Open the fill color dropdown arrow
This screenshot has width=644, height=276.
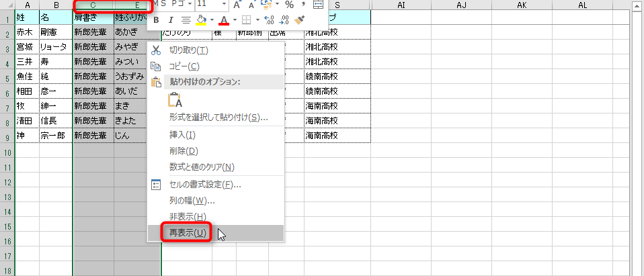(x=212, y=20)
